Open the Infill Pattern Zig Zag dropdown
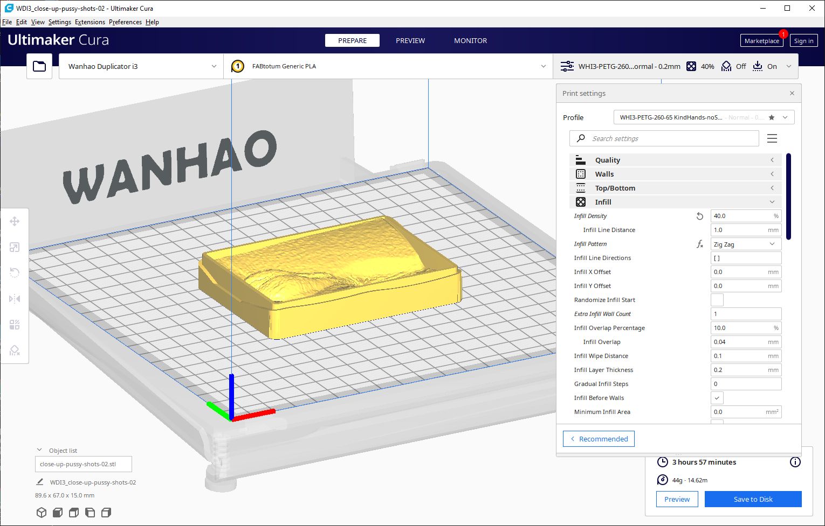Viewport: 825px width, 526px height. [745, 244]
